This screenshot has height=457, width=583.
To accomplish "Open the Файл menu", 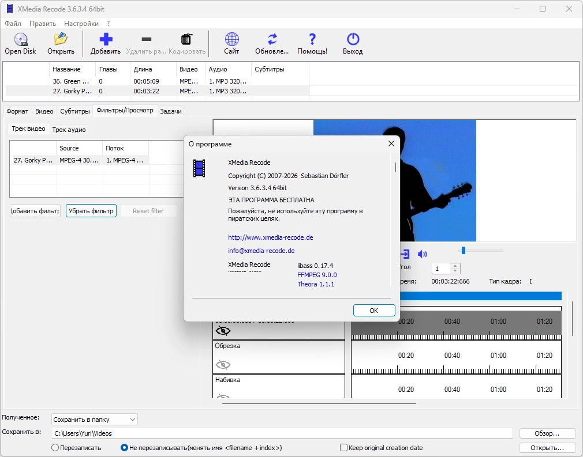I will tap(13, 24).
